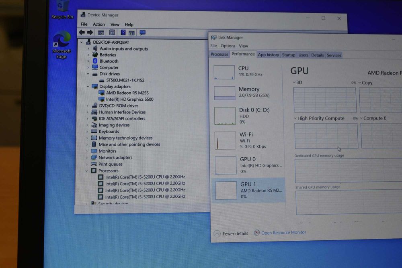Image resolution: width=402 pixels, height=268 pixels.
Task: Click the blue Help icon in Device Manager toolbar
Action: tap(123, 32)
